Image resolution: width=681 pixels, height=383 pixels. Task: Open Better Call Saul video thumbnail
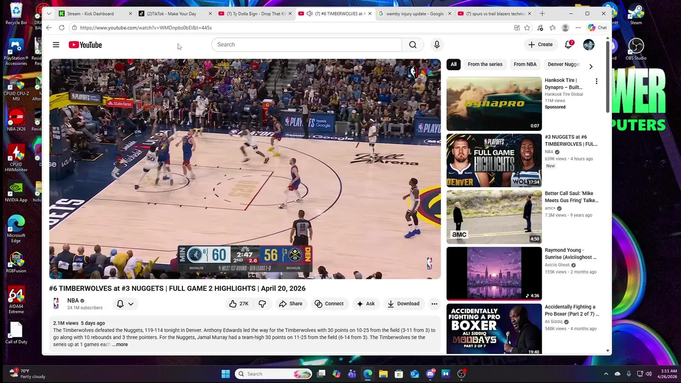pyautogui.click(x=494, y=217)
